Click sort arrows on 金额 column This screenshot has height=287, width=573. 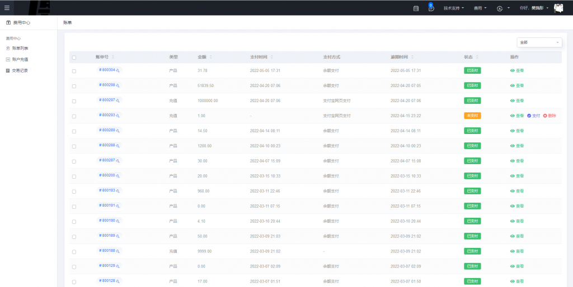pyautogui.click(x=211, y=57)
